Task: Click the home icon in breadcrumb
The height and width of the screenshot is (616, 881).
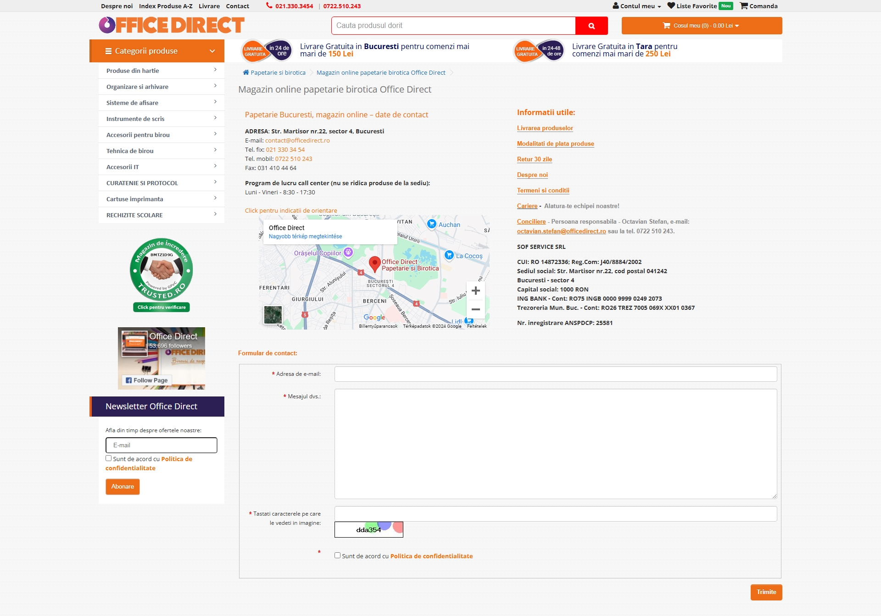Action: (x=246, y=72)
